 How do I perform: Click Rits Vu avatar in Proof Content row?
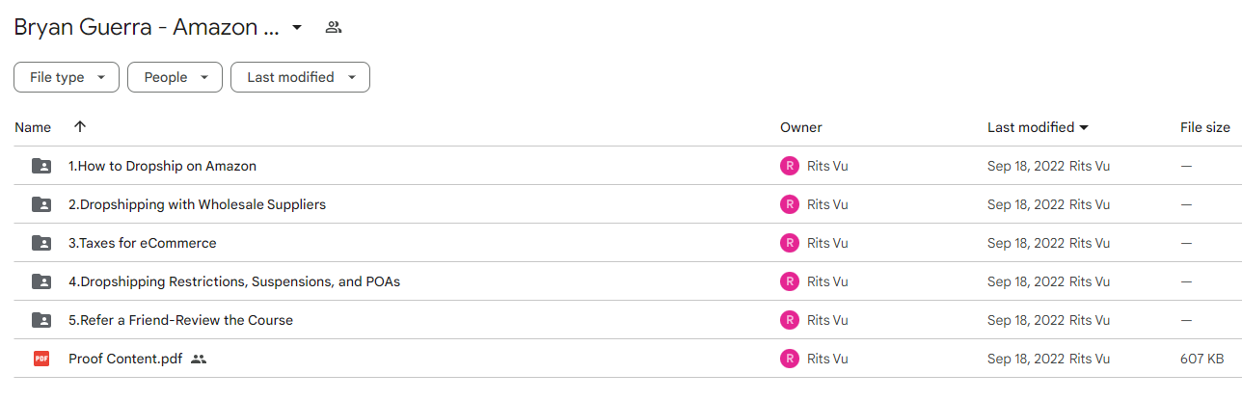pyautogui.click(x=790, y=359)
